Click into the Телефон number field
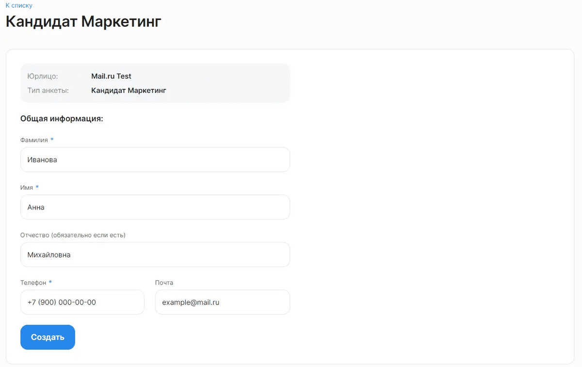 click(x=82, y=302)
